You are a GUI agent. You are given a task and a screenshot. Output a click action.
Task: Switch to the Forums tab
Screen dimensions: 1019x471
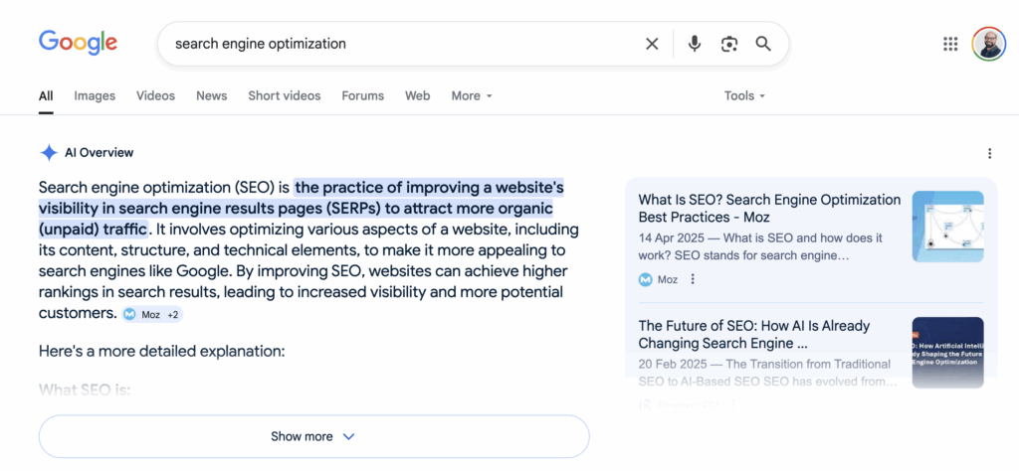362,96
